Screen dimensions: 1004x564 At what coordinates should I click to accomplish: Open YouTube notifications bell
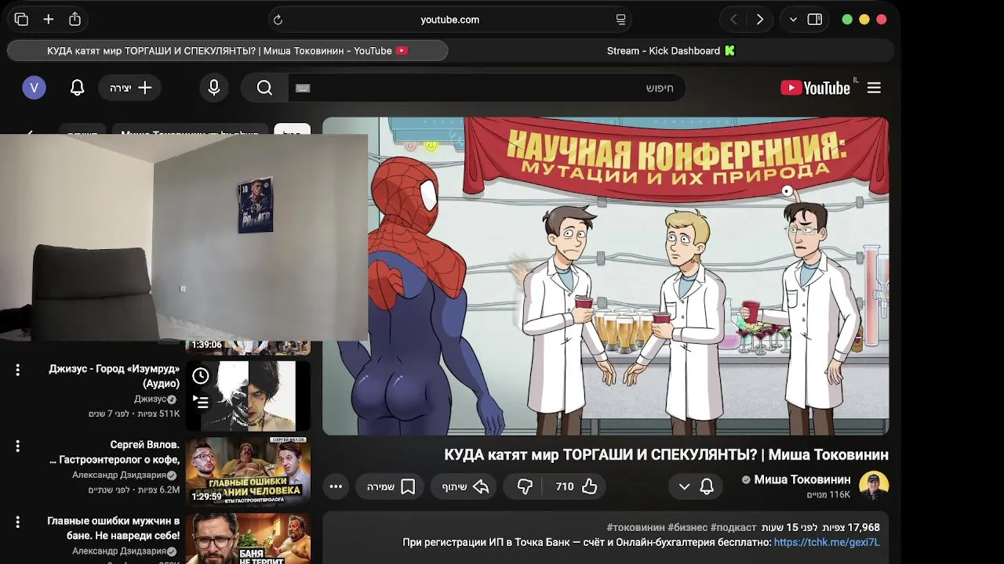click(x=77, y=88)
